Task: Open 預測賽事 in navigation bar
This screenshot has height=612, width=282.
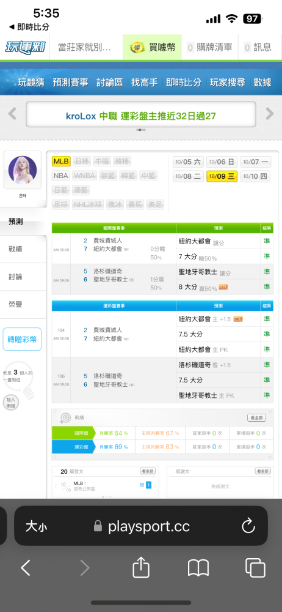Action: pyautogui.click(x=71, y=83)
